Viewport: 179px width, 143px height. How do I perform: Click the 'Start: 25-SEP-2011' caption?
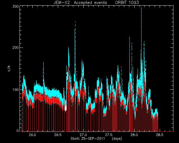[88, 139]
